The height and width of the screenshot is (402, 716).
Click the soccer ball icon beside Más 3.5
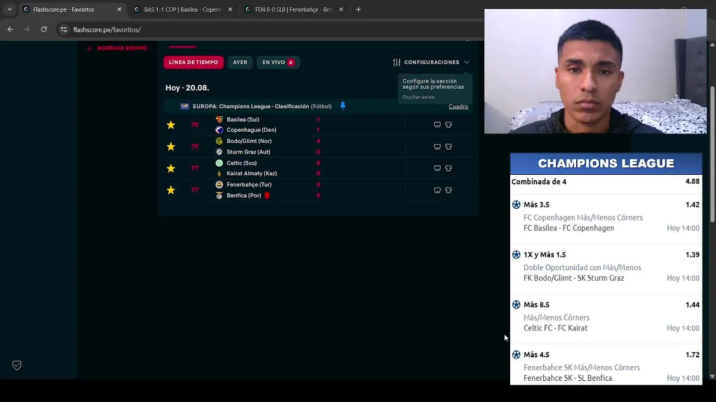[516, 205]
